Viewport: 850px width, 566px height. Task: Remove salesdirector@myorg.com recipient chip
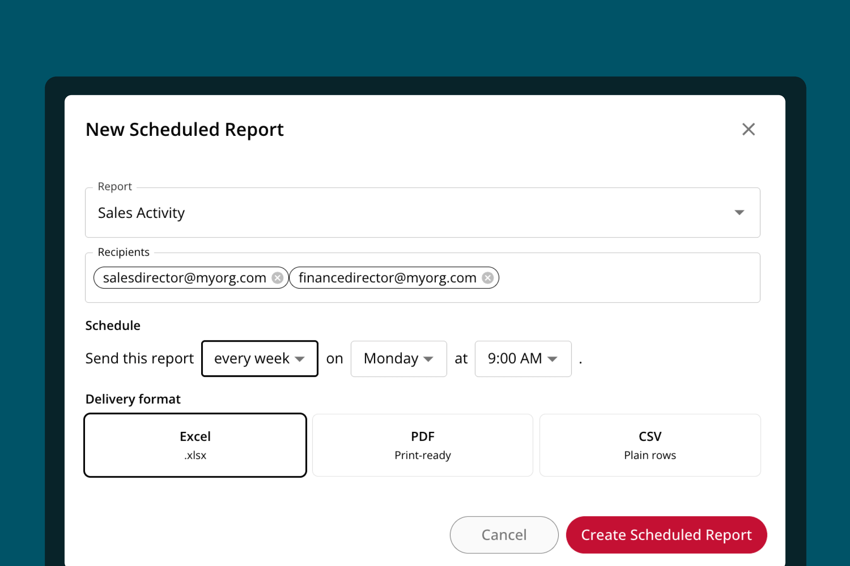point(278,278)
